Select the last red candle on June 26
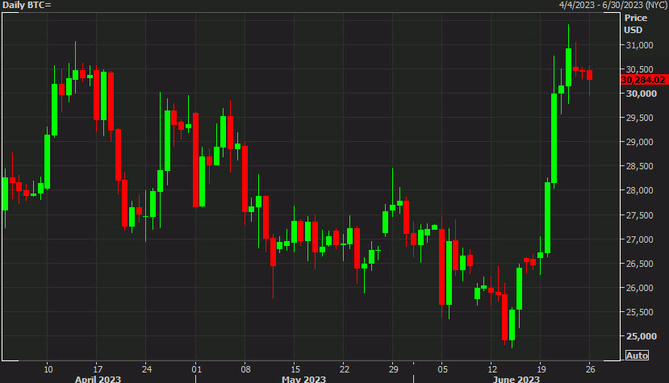Screen dimensions: 669x383 point(590,75)
